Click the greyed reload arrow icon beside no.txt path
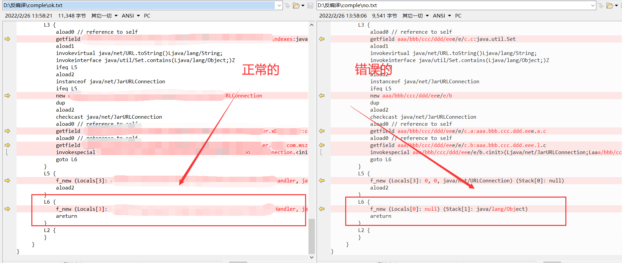 point(601,5)
